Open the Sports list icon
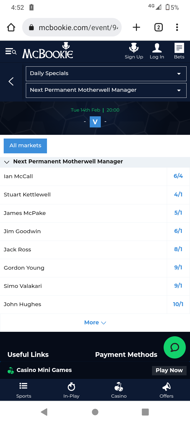The width and height of the screenshot is (190, 423). pyautogui.click(x=23, y=386)
